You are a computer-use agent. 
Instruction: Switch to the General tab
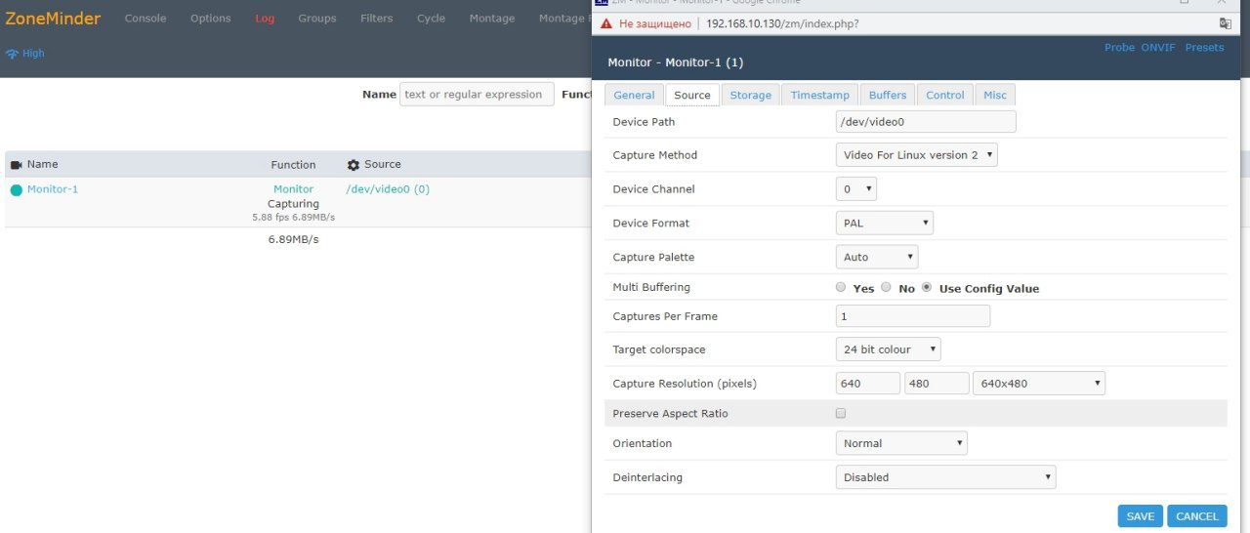(634, 95)
